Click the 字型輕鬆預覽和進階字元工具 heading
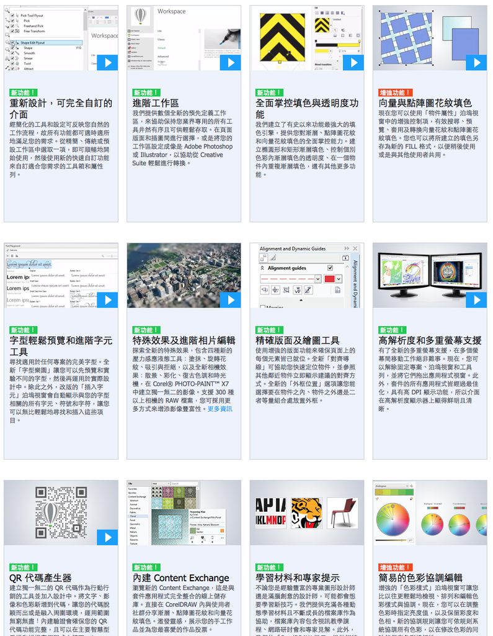Viewport: 493px width, 636px height. [x=61, y=346]
